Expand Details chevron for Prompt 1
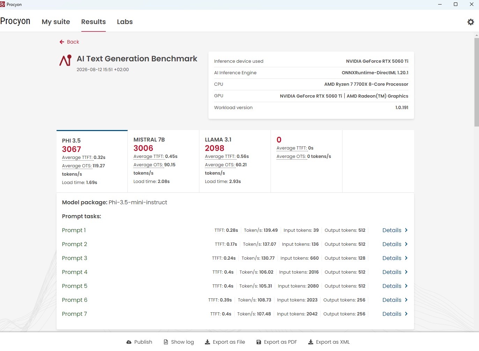Image resolution: width=479 pixels, height=351 pixels. click(406, 230)
